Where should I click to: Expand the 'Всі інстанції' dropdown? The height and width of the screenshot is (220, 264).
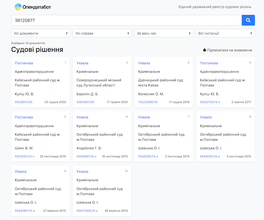click(x=225, y=33)
